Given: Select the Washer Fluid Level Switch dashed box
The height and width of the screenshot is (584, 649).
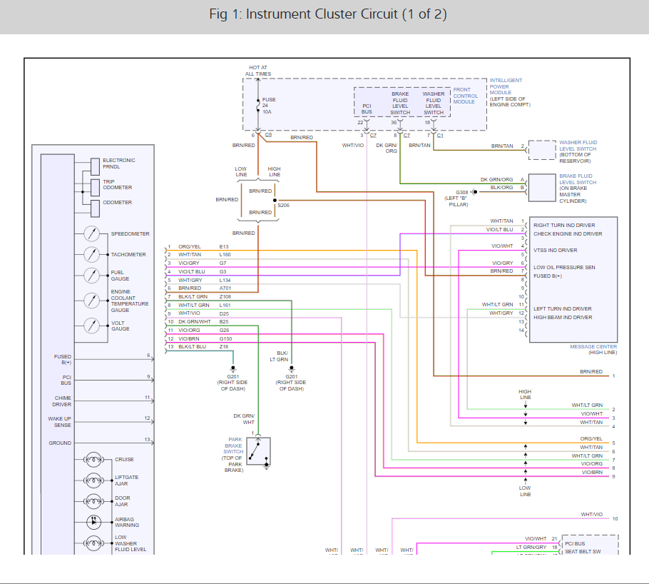Looking at the screenshot, I should tap(542, 150).
